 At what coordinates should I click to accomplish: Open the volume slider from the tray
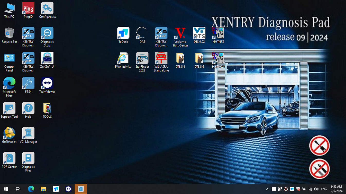(316, 189)
